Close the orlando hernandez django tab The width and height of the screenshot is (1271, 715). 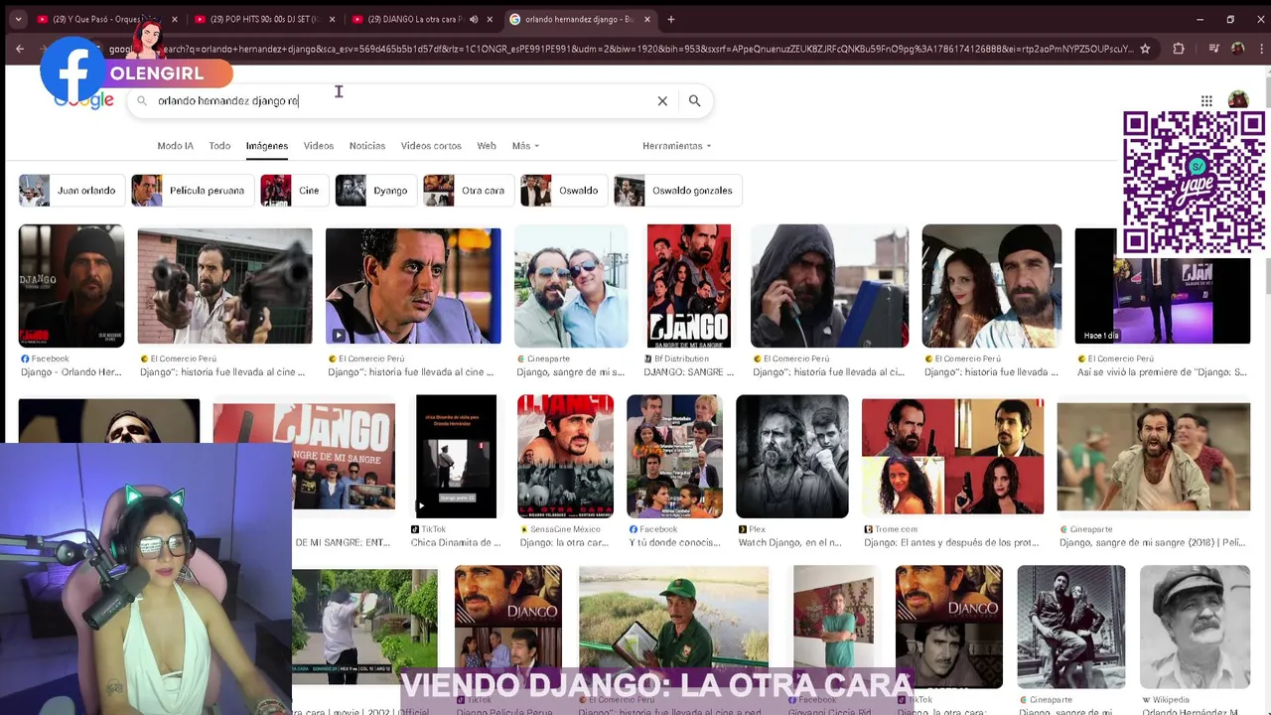pyautogui.click(x=646, y=19)
